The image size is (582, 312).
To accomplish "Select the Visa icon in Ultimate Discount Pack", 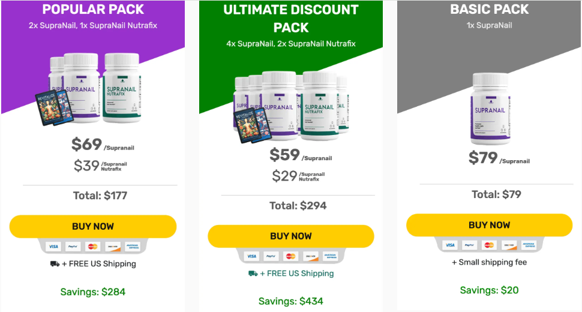I will (x=252, y=256).
